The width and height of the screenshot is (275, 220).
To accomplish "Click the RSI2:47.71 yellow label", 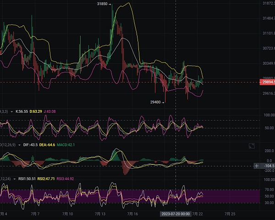I will [x=46, y=179].
